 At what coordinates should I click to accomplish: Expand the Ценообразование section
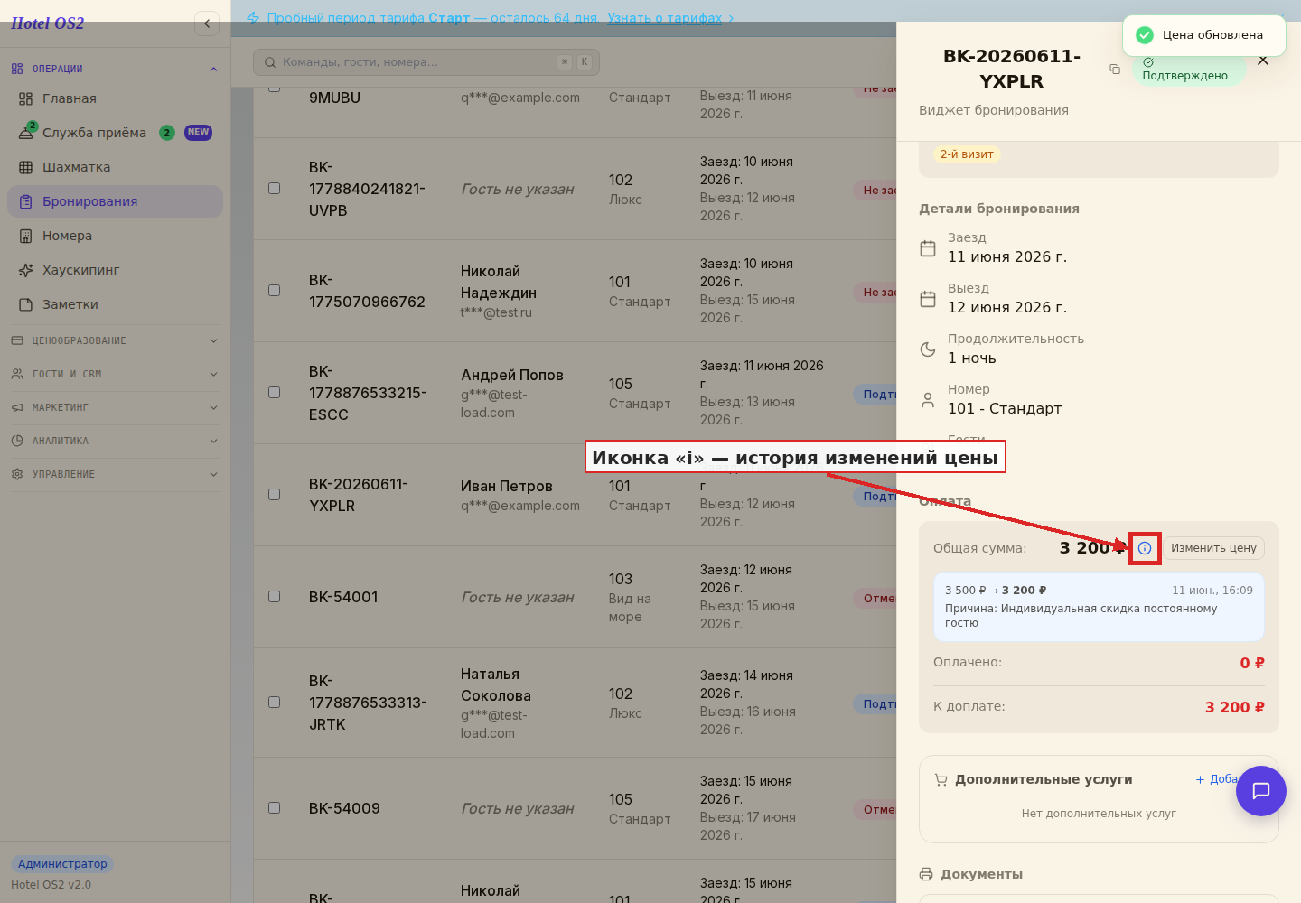(115, 340)
